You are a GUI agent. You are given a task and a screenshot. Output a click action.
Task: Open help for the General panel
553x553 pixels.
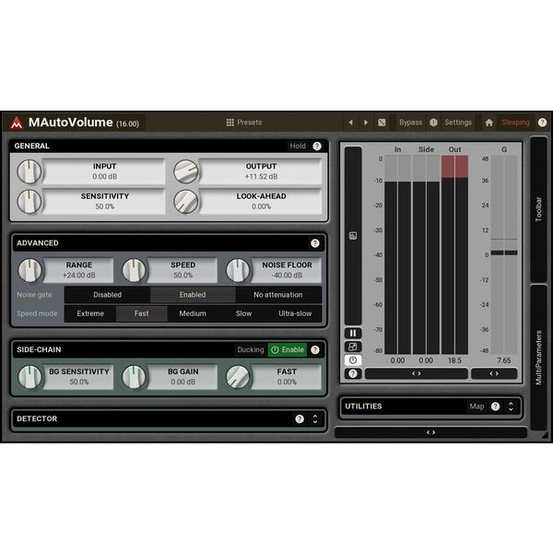(317, 146)
